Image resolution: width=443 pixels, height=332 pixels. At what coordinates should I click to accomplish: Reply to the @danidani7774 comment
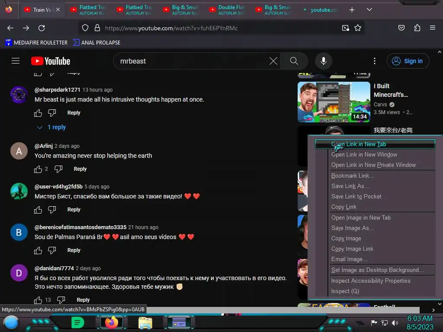[83, 300]
